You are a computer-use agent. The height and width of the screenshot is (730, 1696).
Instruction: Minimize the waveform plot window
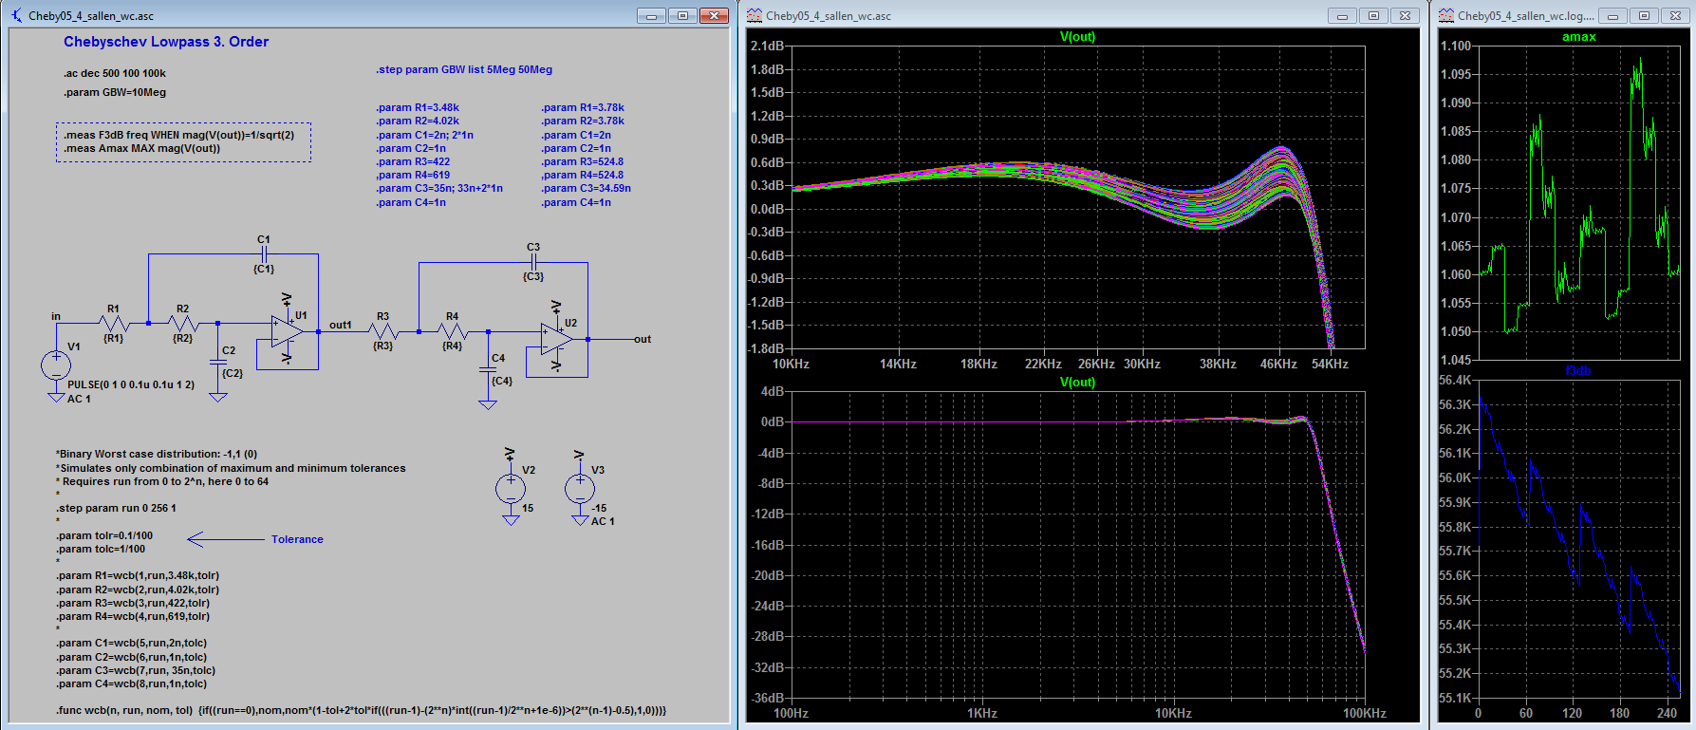pos(1342,15)
